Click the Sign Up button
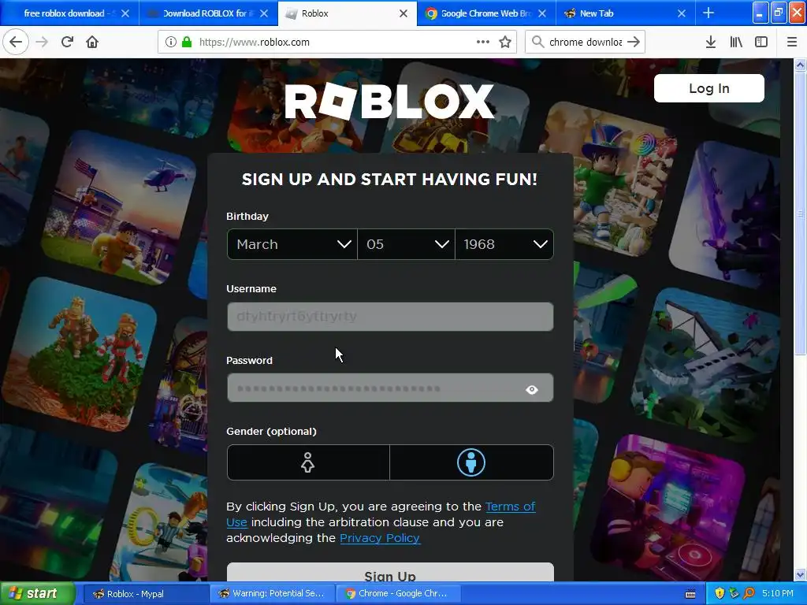Viewport: 807px width, 605px height. coord(390,572)
